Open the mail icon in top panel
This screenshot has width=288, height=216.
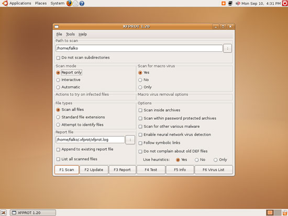point(75,3)
